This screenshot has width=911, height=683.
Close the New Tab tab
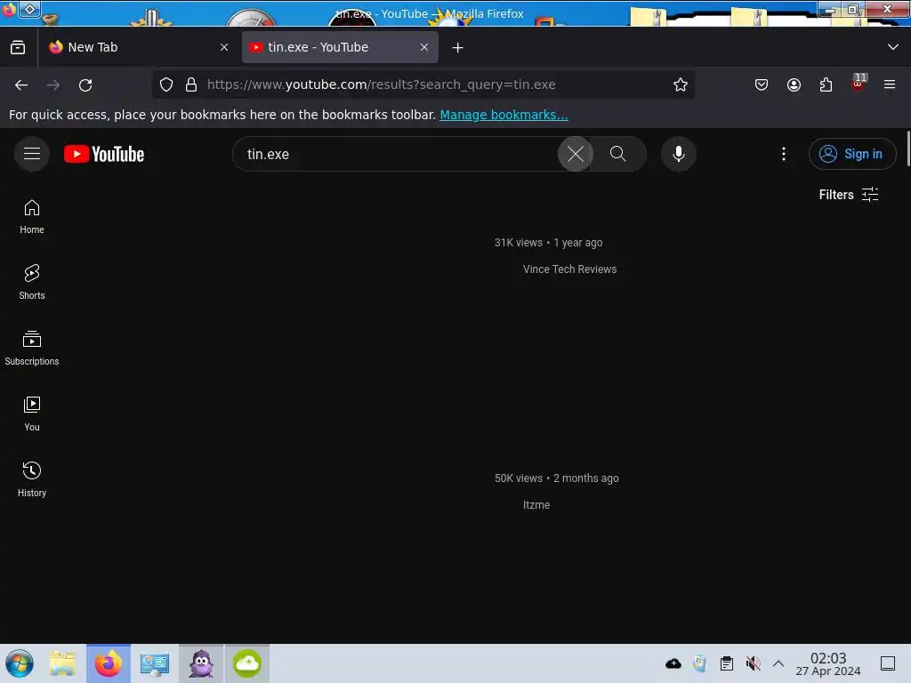[x=224, y=47]
